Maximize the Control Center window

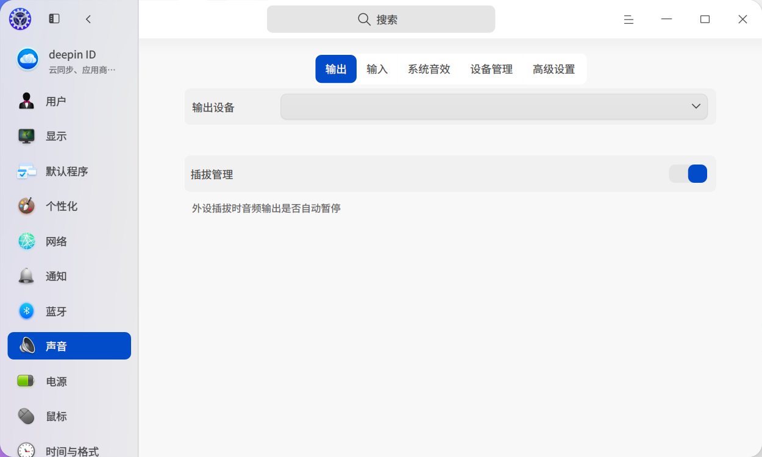(x=705, y=19)
